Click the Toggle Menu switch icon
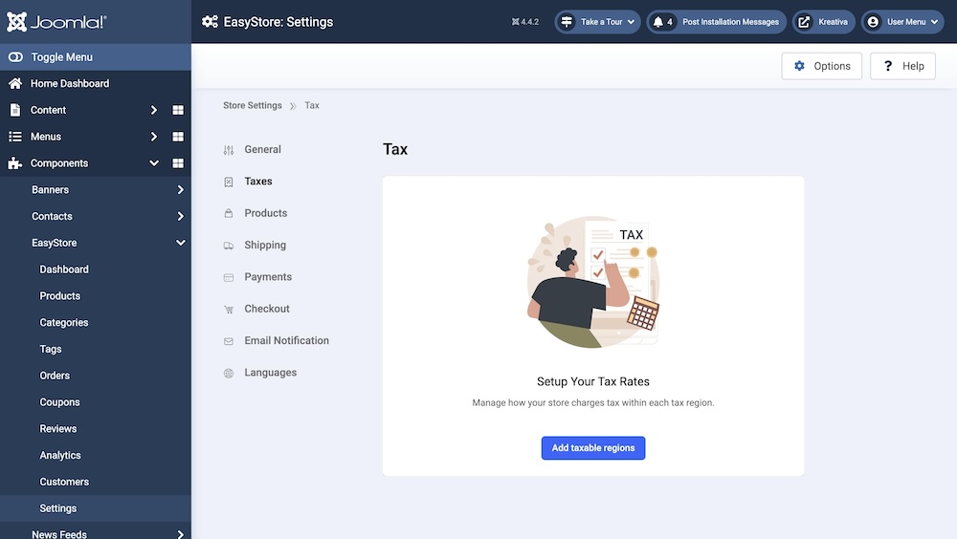The width and height of the screenshot is (957, 539). click(15, 56)
